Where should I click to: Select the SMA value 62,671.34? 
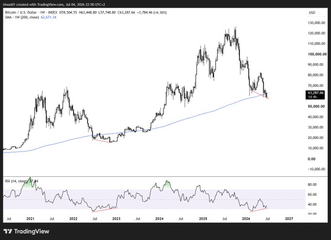pyautogui.click(x=48, y=17)
